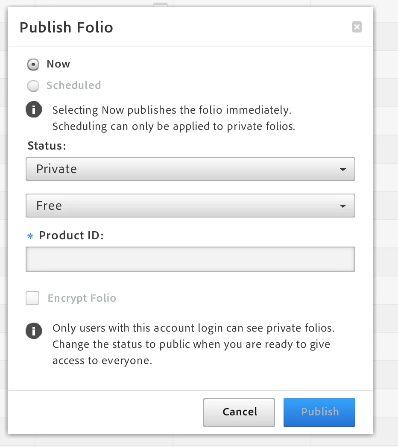
Task: Click the Product ID text field
Action: click(x=190, y=259)
